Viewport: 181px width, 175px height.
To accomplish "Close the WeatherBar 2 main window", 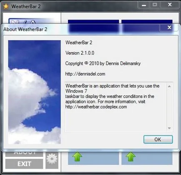I will 170,5.
